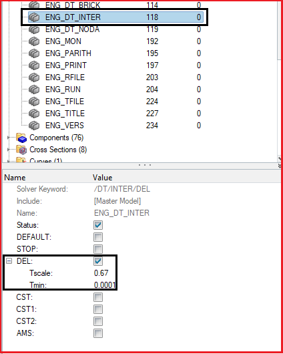Enable the STOP checkbox

pos(98,249)
